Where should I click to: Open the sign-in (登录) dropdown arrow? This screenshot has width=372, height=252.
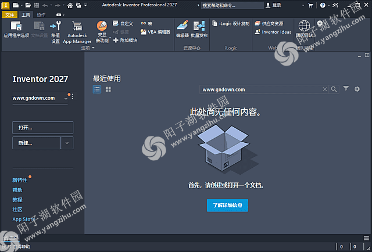(303, 5)
